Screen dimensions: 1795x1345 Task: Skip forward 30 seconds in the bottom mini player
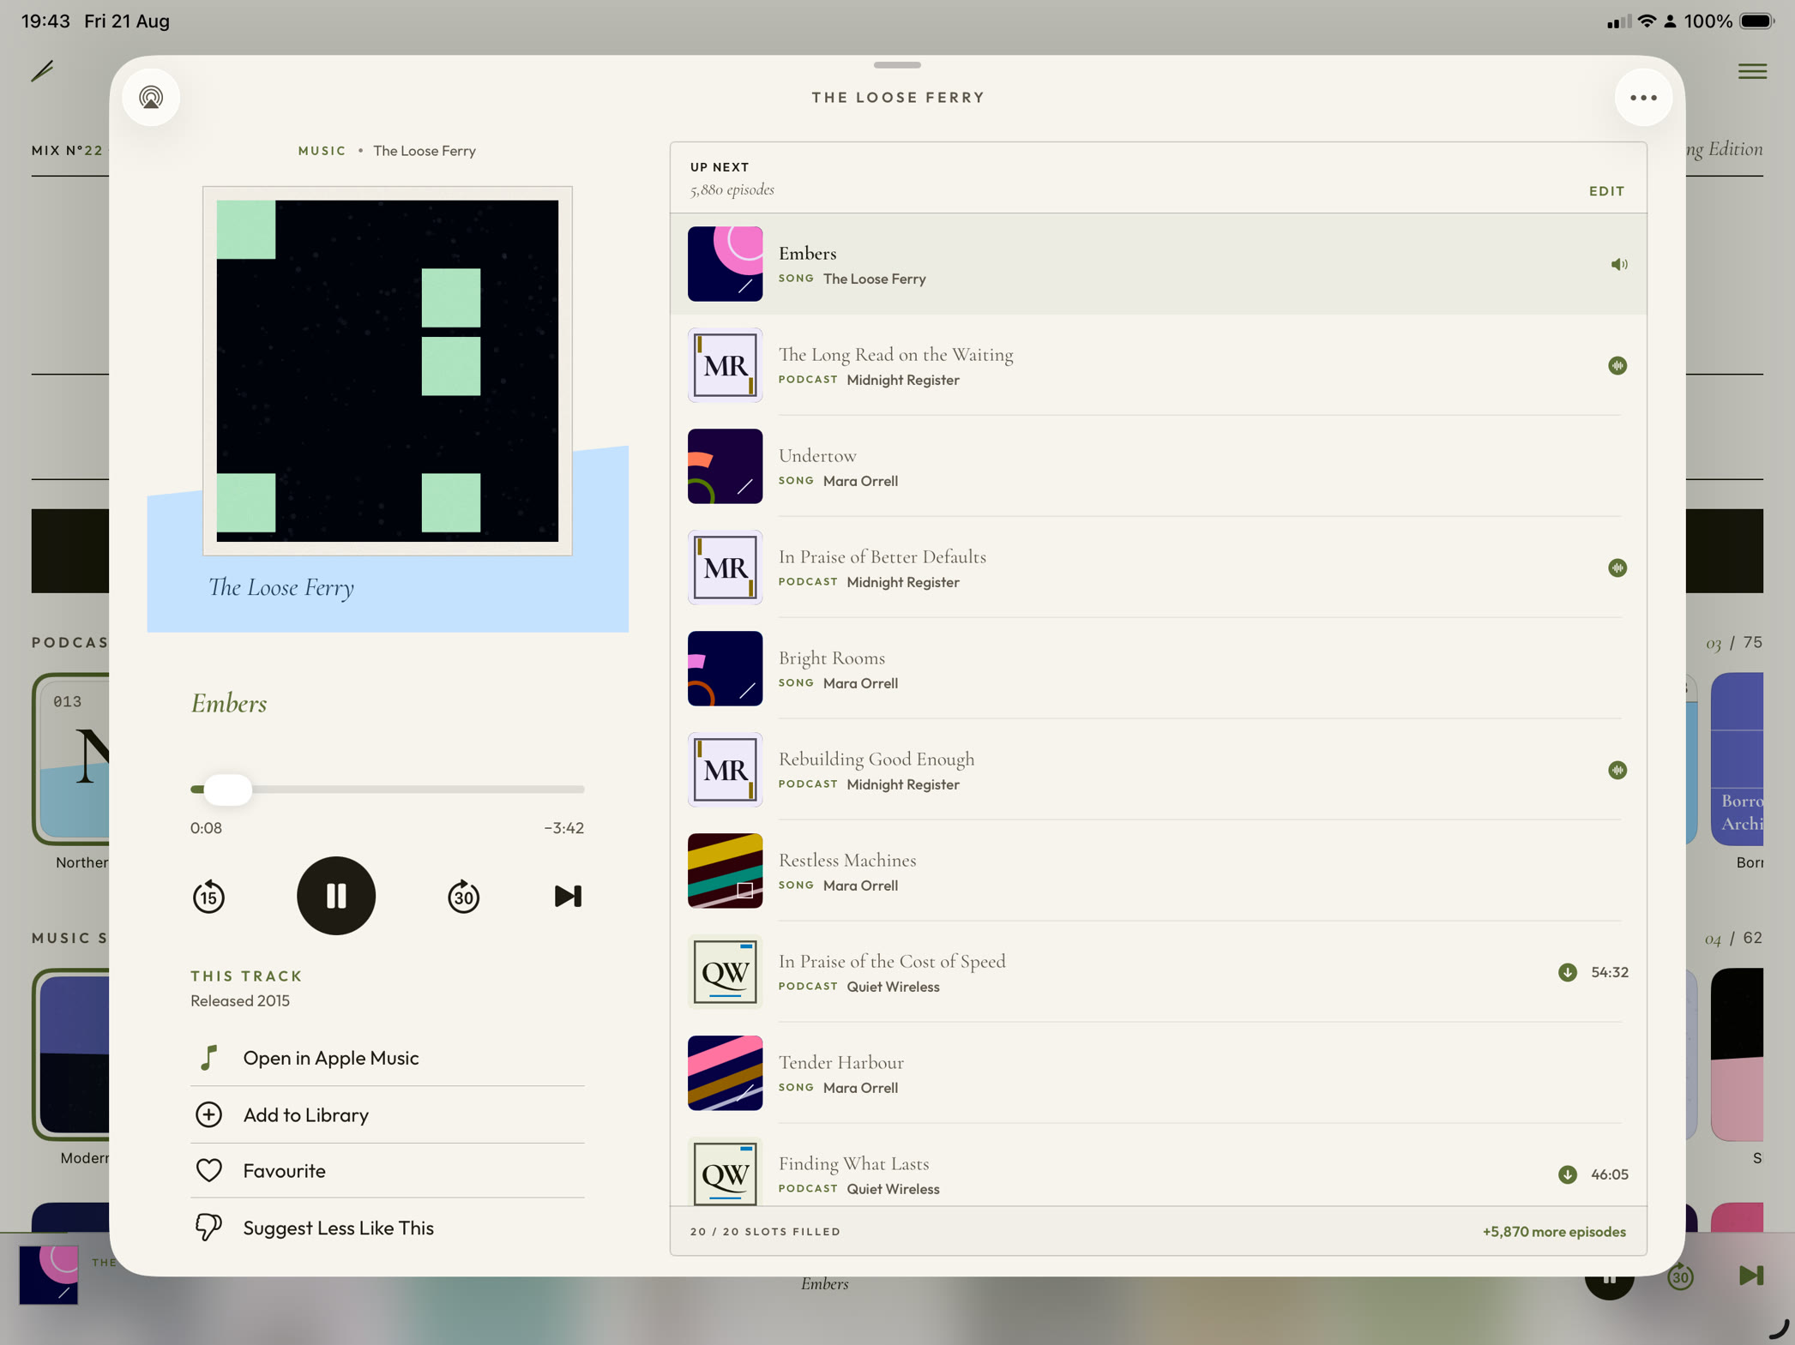[x=1680, y=1277]
